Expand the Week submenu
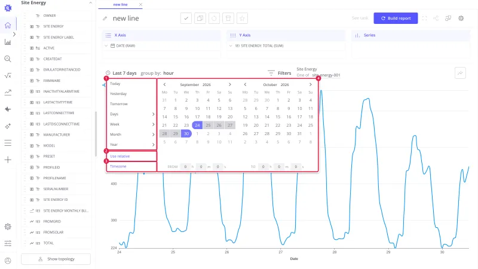478x269 pixels. pos(153,124)
